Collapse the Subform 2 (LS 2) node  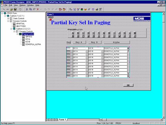pyautogui.click(x=11, y=29)
